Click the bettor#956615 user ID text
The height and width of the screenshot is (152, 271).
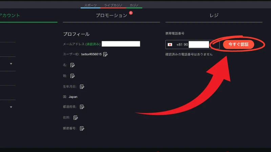pyautogui.click(x=91, y=54)
